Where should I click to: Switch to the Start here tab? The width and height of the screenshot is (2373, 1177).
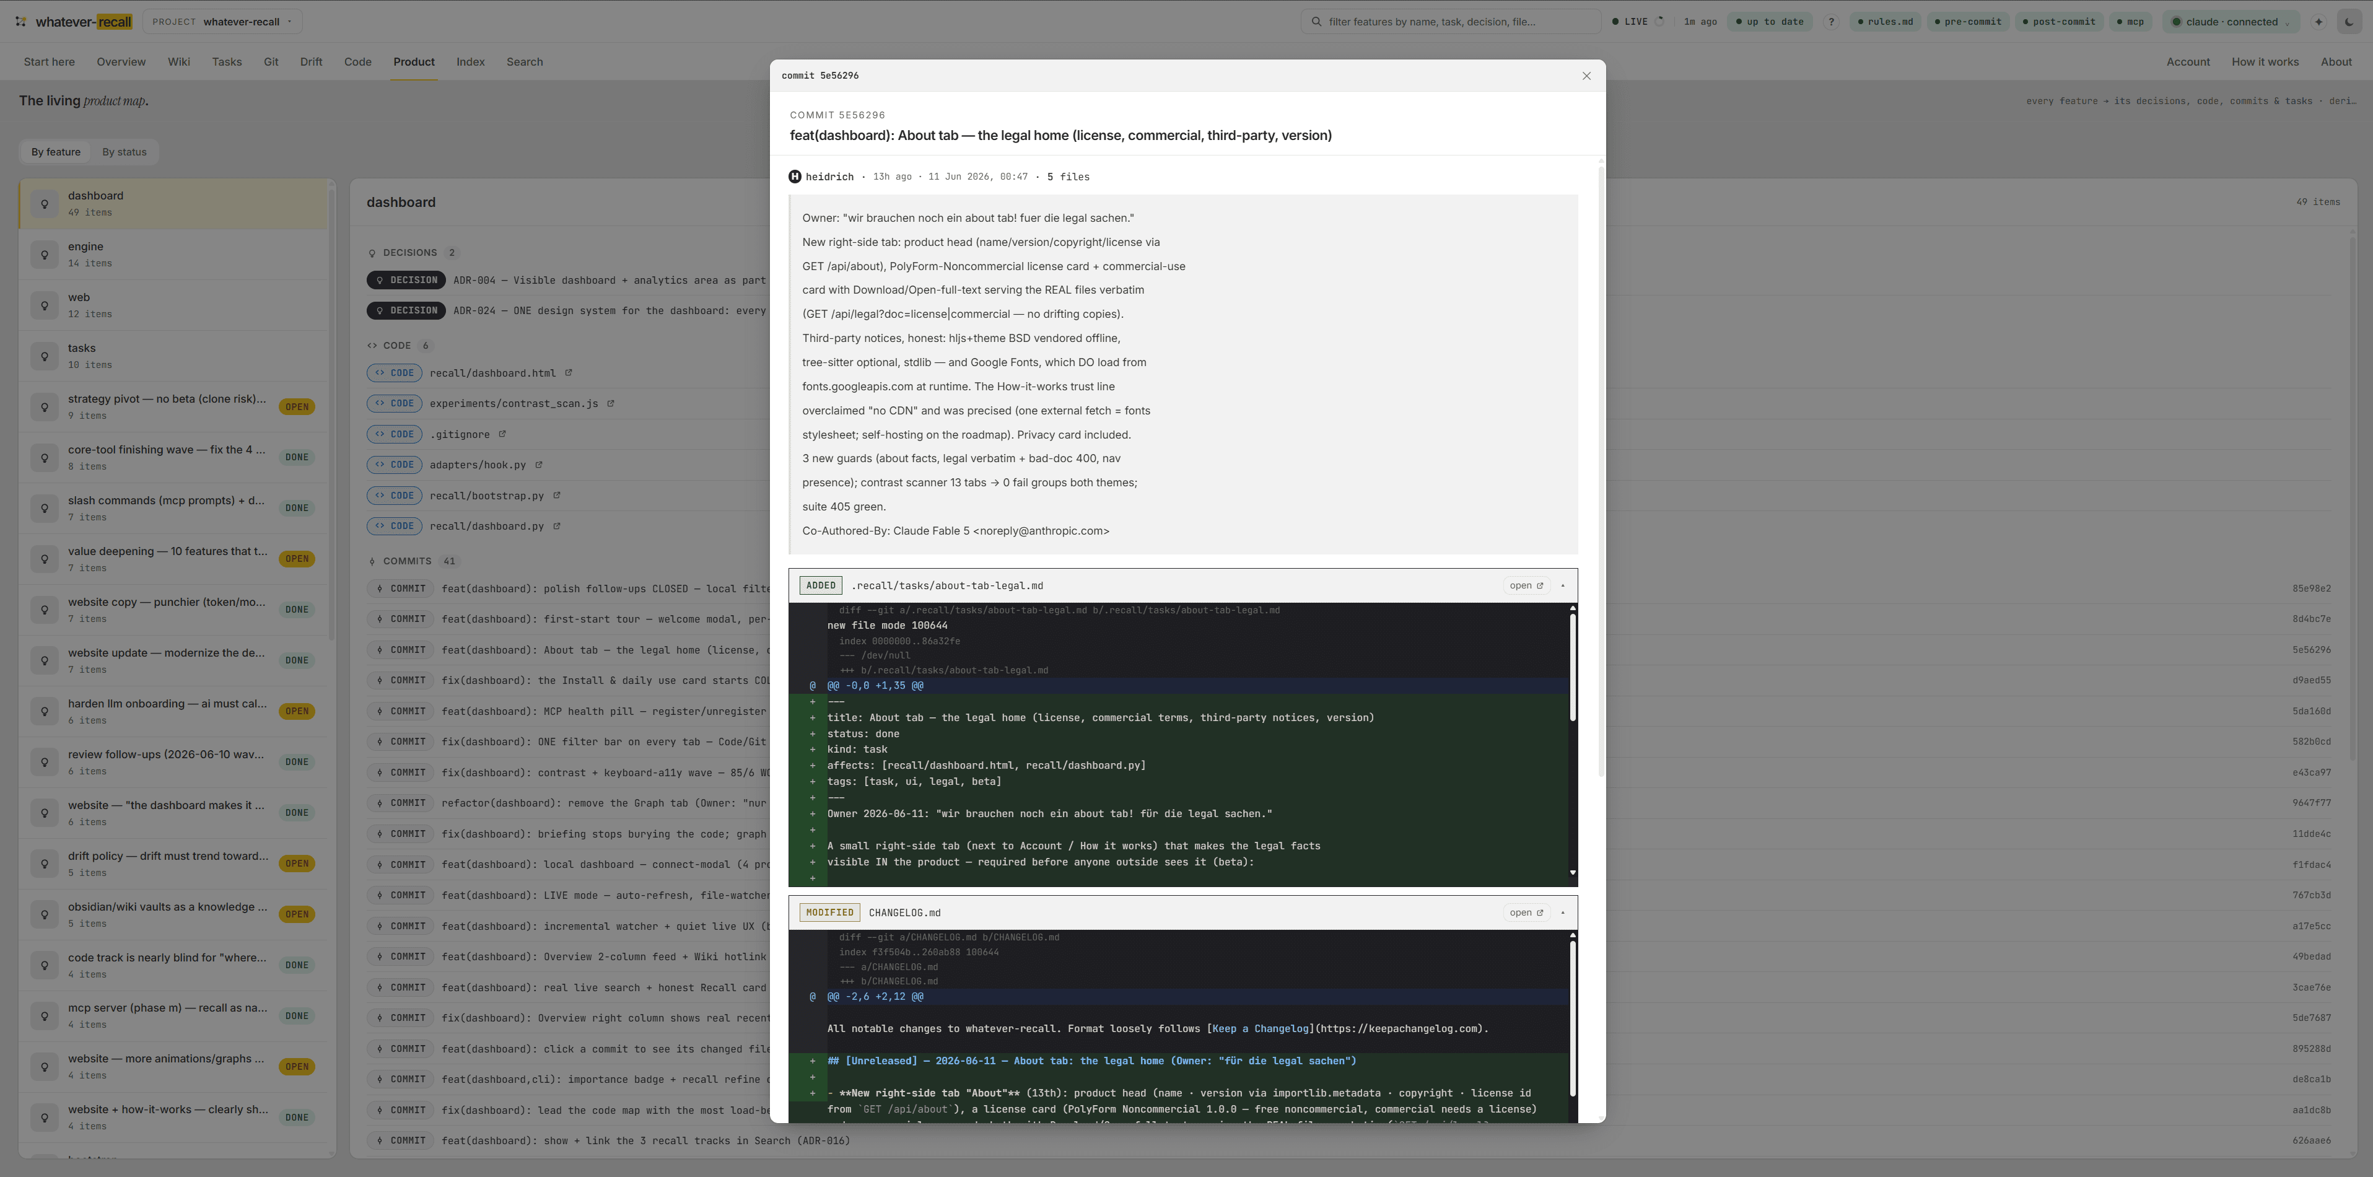[x=49, y=62]
